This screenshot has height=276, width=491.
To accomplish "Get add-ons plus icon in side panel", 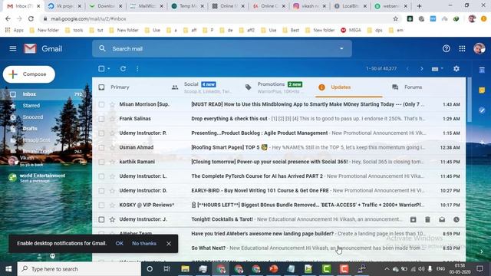I will [x=482, y=143].
